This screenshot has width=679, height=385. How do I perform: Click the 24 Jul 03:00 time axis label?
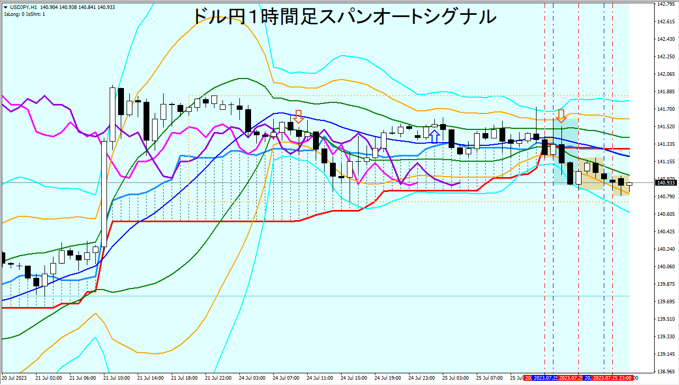(252, 378)
